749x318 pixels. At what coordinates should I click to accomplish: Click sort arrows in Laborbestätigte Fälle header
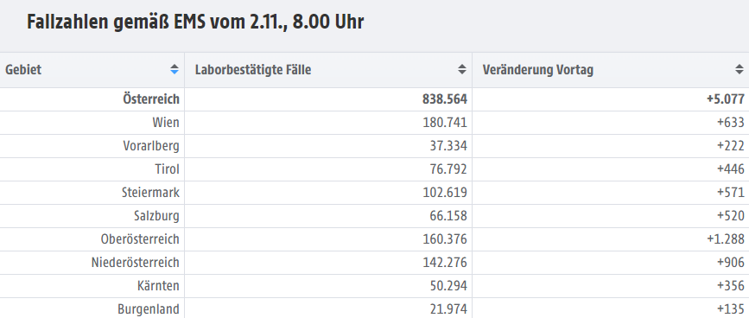[462, 70]
